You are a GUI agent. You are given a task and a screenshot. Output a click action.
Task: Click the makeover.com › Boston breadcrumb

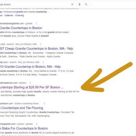point(13,83)
